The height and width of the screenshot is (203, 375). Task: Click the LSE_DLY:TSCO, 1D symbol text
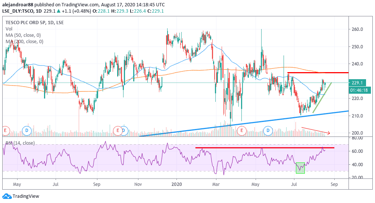pos(22,11)
